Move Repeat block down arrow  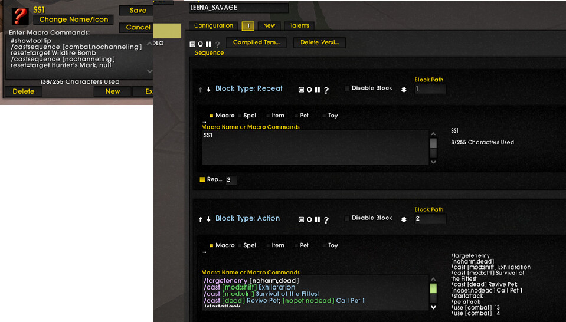(x=209, y=90)
